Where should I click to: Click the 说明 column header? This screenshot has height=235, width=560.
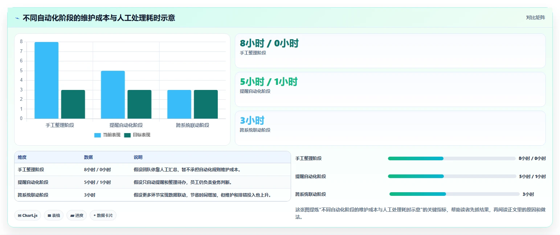[138, 157]
